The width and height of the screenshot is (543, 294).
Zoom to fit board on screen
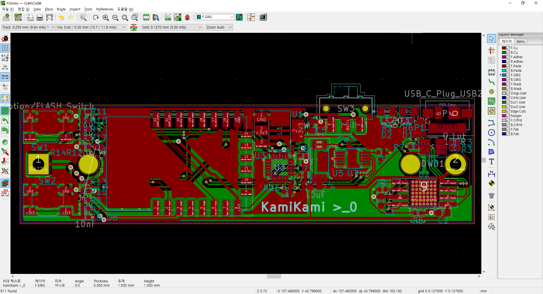click(125, 17)
